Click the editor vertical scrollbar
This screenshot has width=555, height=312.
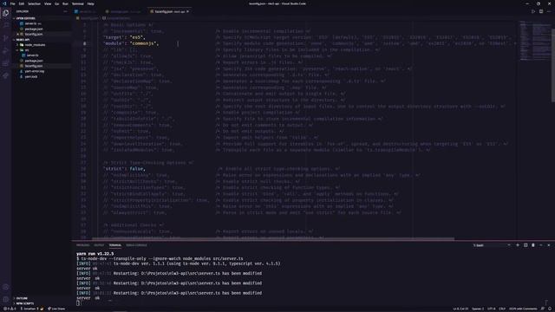tap(553, 66)
